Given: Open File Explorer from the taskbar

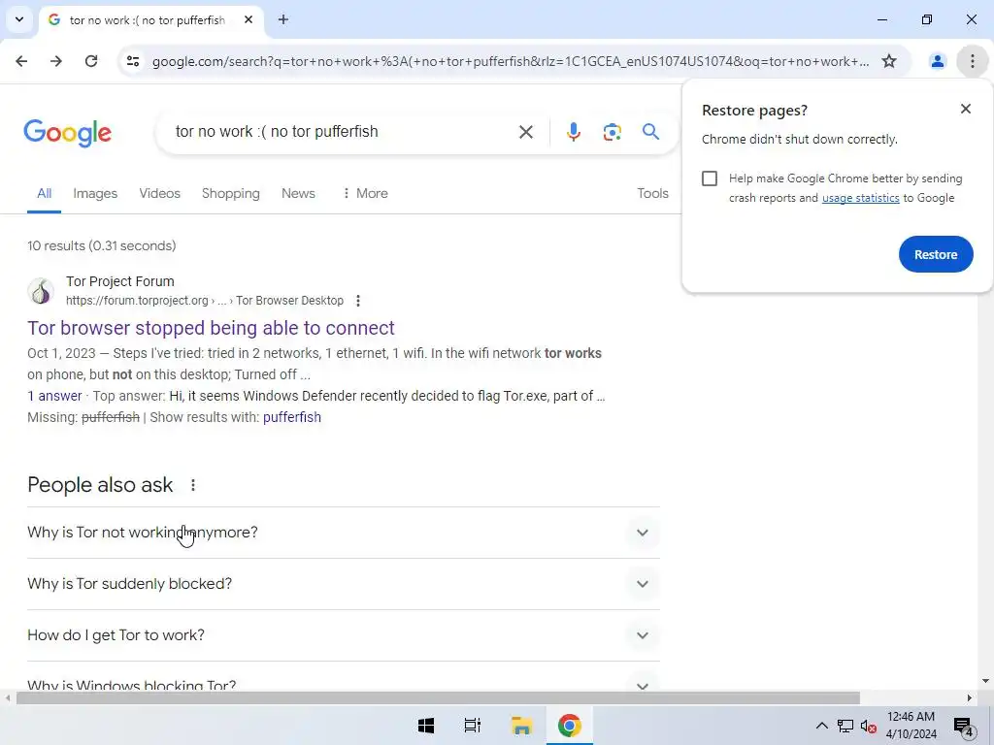Looking at the screenshot, I should click(x=521, y=726).
